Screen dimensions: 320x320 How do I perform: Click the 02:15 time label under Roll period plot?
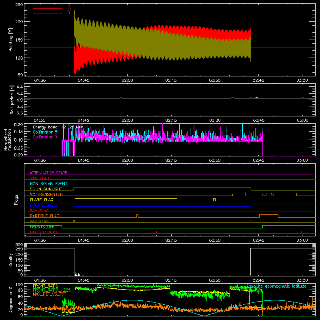(171, 120)
